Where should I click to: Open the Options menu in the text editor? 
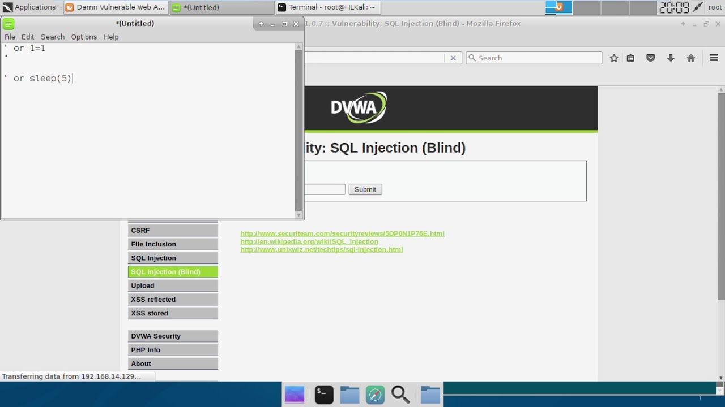[x=84, y=37]
